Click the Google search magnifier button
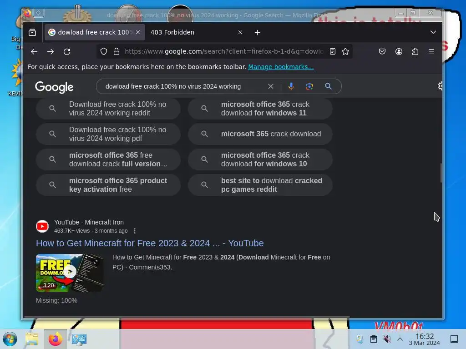Screen dimensions: 466x349 [x=328, y=86]
